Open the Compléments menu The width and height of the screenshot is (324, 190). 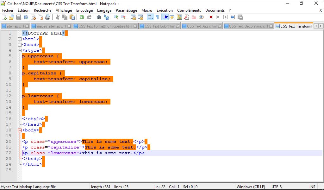[x=189, y=10]
